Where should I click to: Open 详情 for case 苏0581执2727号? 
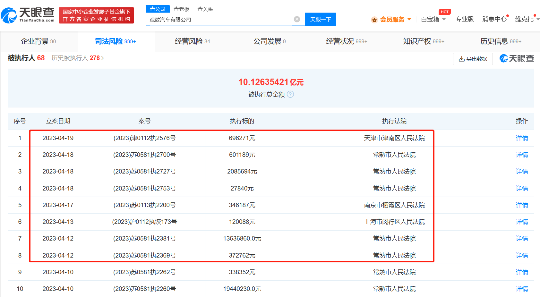click(522, 172)
